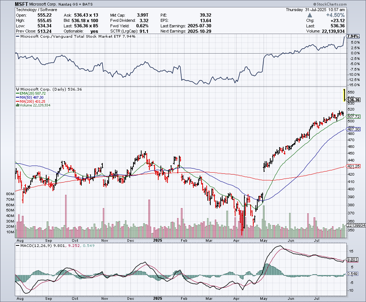Click the SCTR (LrgCap) value 91.1

(x=144, y=31)
